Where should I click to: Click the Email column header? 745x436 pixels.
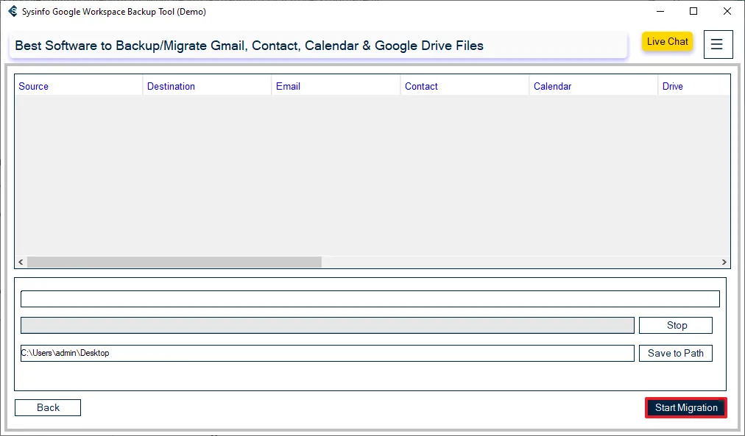click(288, 86)
